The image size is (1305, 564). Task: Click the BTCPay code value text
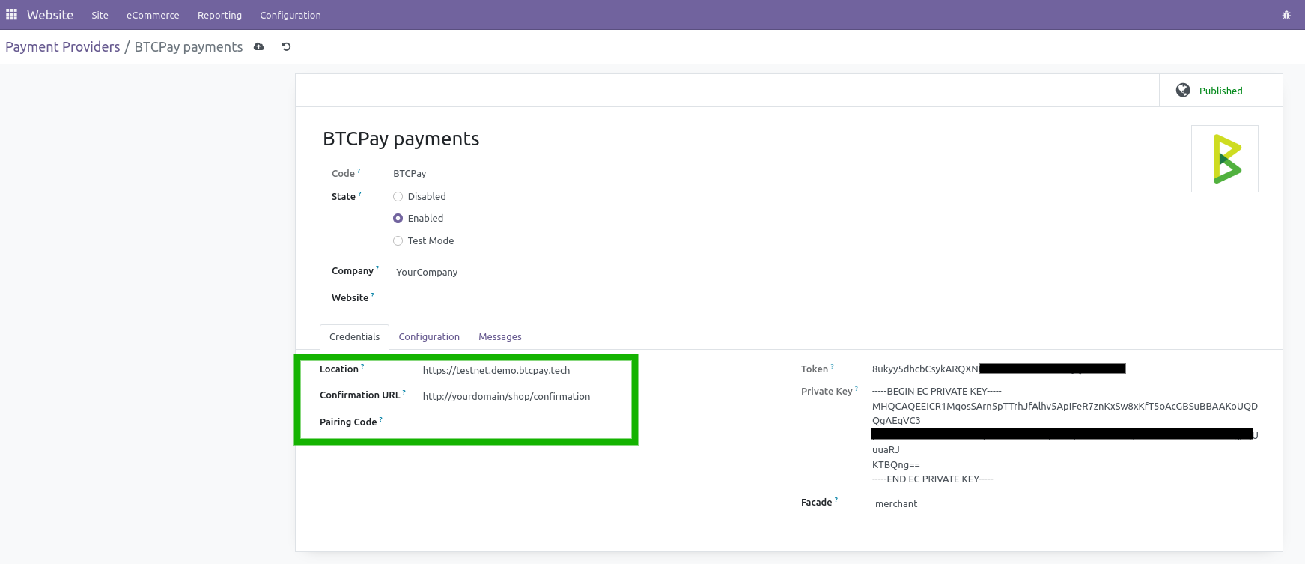410,173
